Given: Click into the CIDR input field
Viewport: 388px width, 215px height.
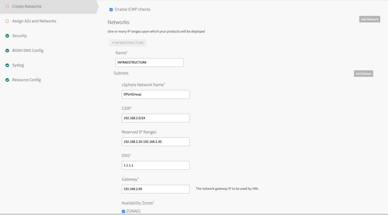Looking at the screenshot, I should pos(155,118).
